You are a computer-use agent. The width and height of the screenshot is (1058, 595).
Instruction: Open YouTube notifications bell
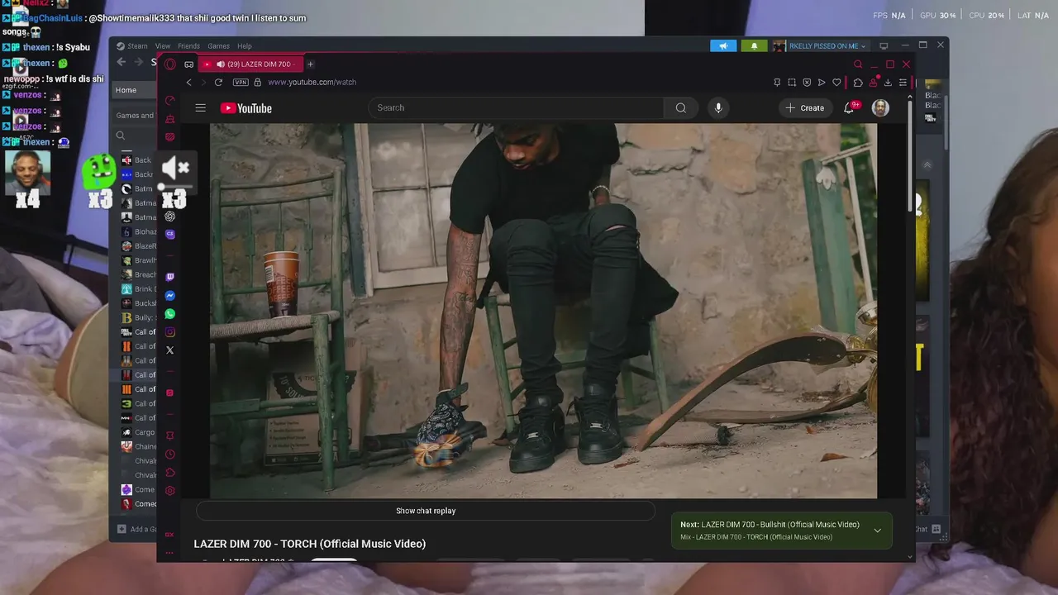coord(849,107)
